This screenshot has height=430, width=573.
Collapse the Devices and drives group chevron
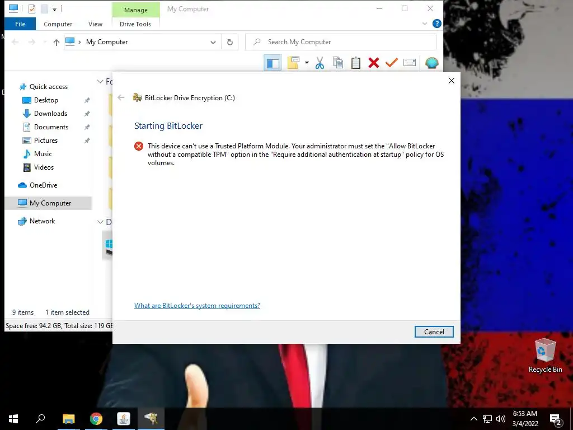click(100, 222)
